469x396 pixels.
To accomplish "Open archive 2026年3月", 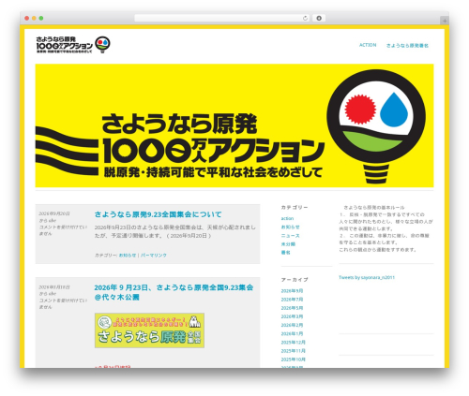I will (292, 316).
